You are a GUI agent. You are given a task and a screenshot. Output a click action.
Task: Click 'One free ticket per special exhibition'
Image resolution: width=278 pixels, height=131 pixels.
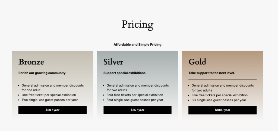coord(49,95)
